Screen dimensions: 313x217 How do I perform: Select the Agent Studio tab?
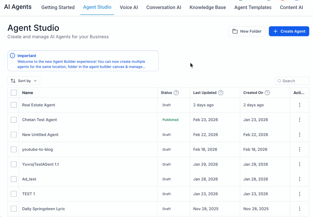coord(97,7)
